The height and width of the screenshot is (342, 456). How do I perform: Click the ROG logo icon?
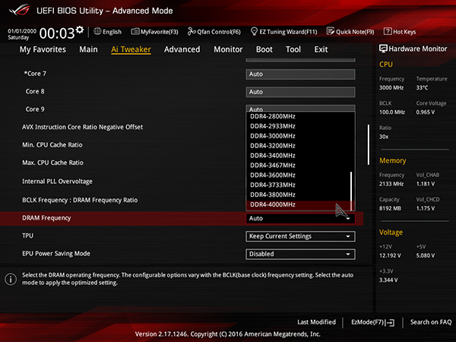(20, 10)
